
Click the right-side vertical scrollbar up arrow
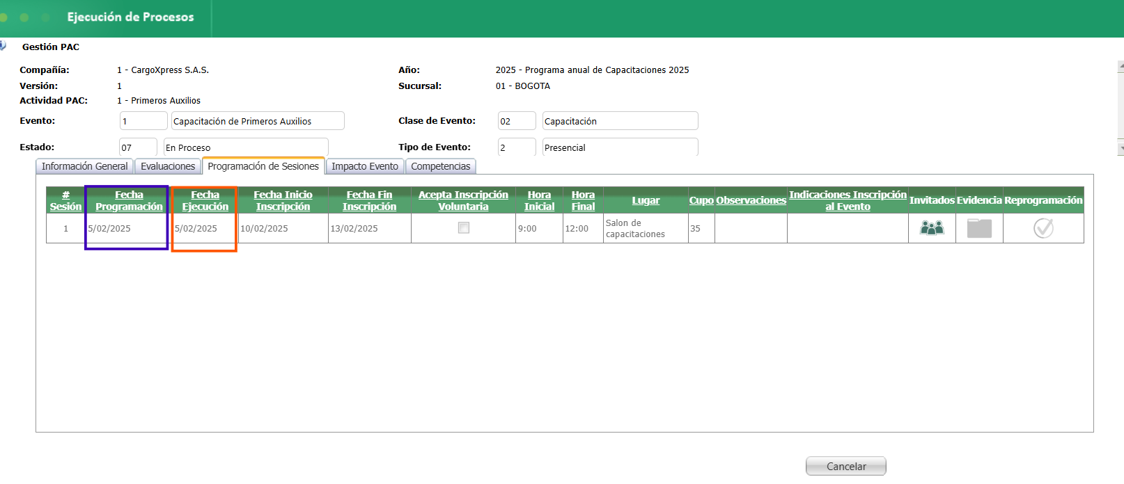[1121, 67]
